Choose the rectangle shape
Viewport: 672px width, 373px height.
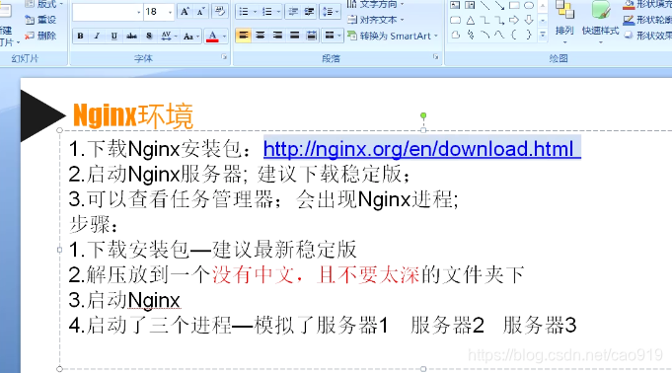pyautogui.click(x=514, y=6)
